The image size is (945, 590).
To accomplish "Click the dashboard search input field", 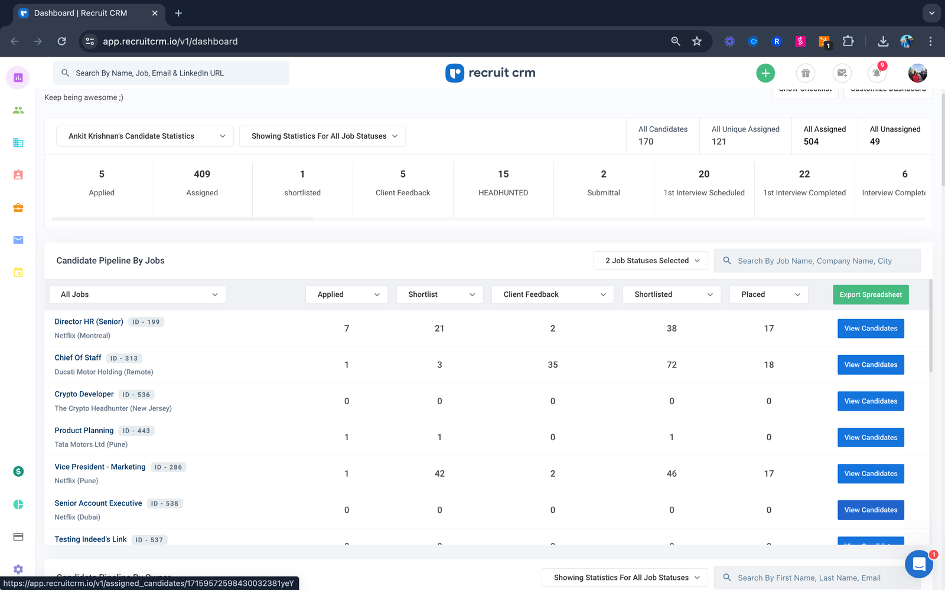I will point(171,73).
